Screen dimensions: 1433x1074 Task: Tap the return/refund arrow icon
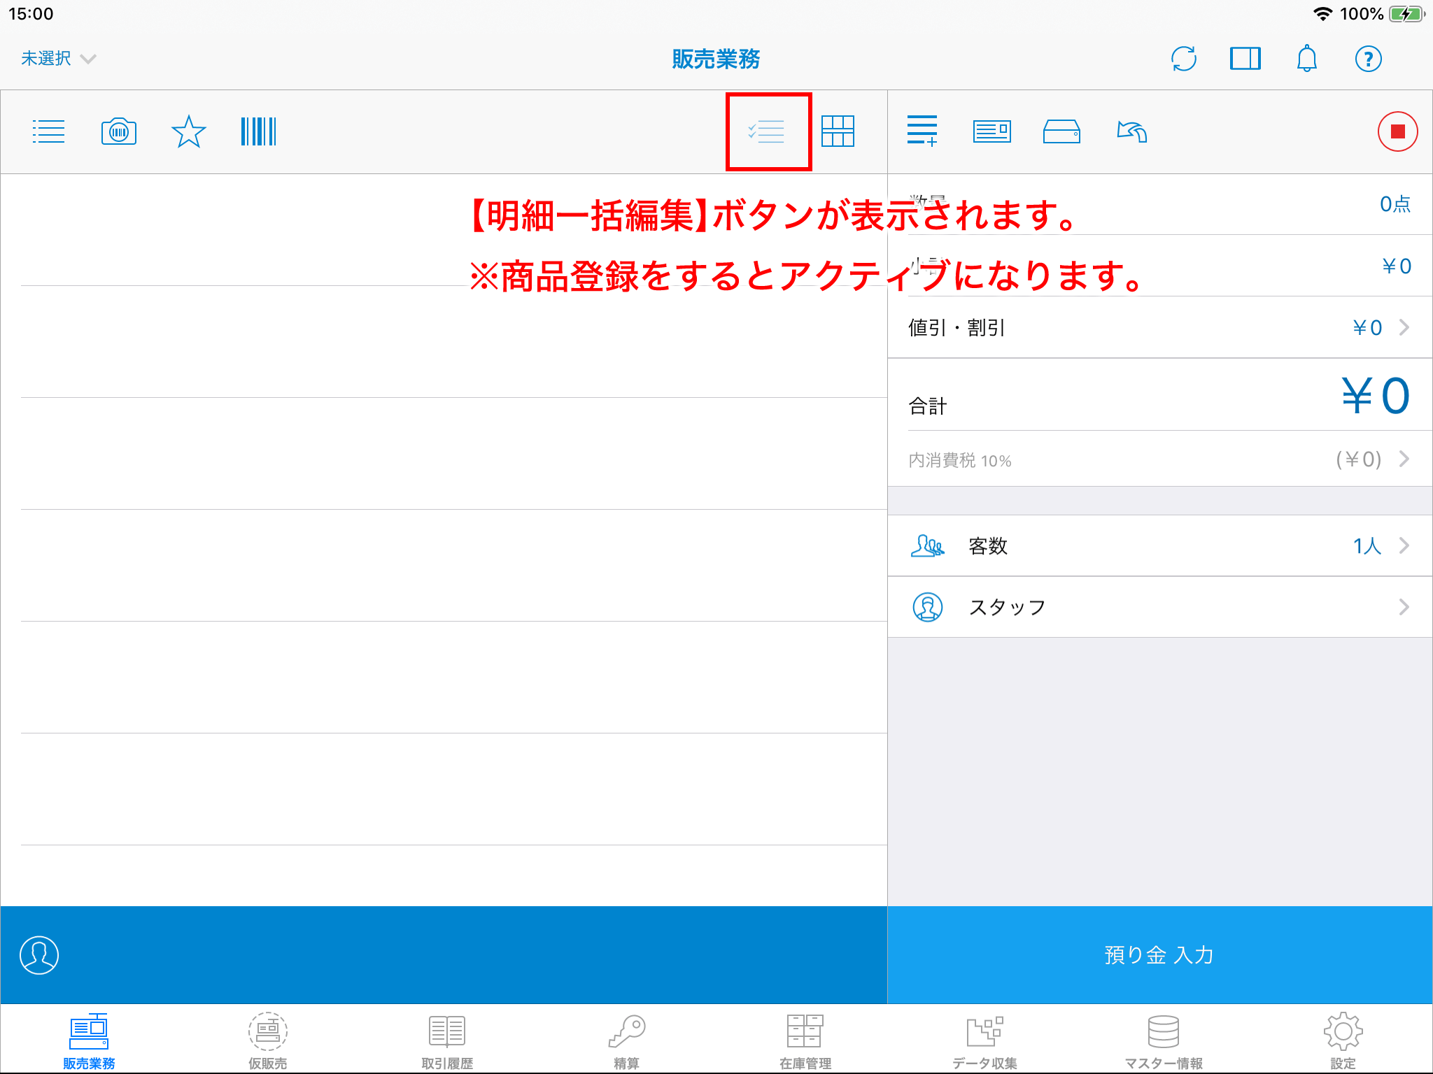pos(1130,131)
